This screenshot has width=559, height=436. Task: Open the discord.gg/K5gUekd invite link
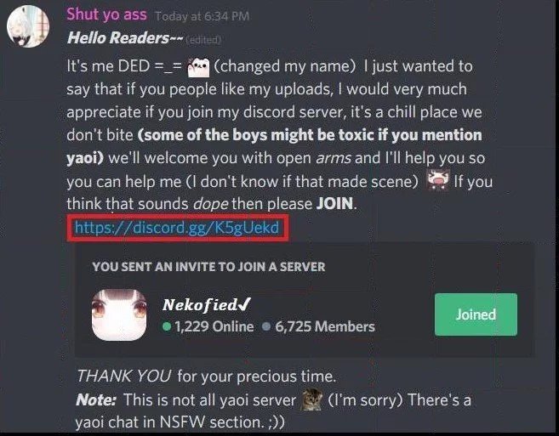point(177,227)
